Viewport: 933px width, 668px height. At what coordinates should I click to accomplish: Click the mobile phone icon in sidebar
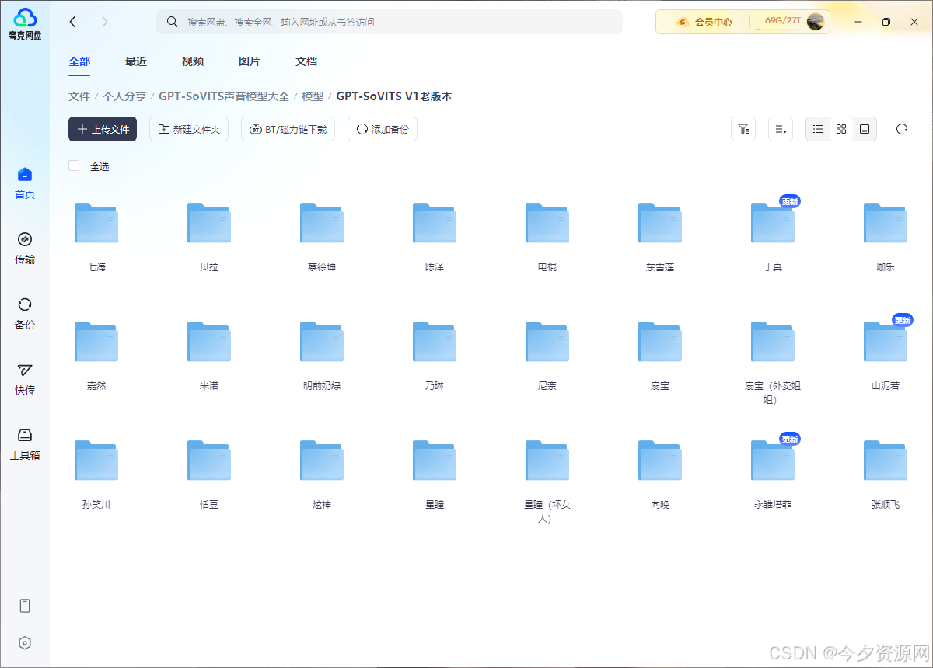coord(25,606)
